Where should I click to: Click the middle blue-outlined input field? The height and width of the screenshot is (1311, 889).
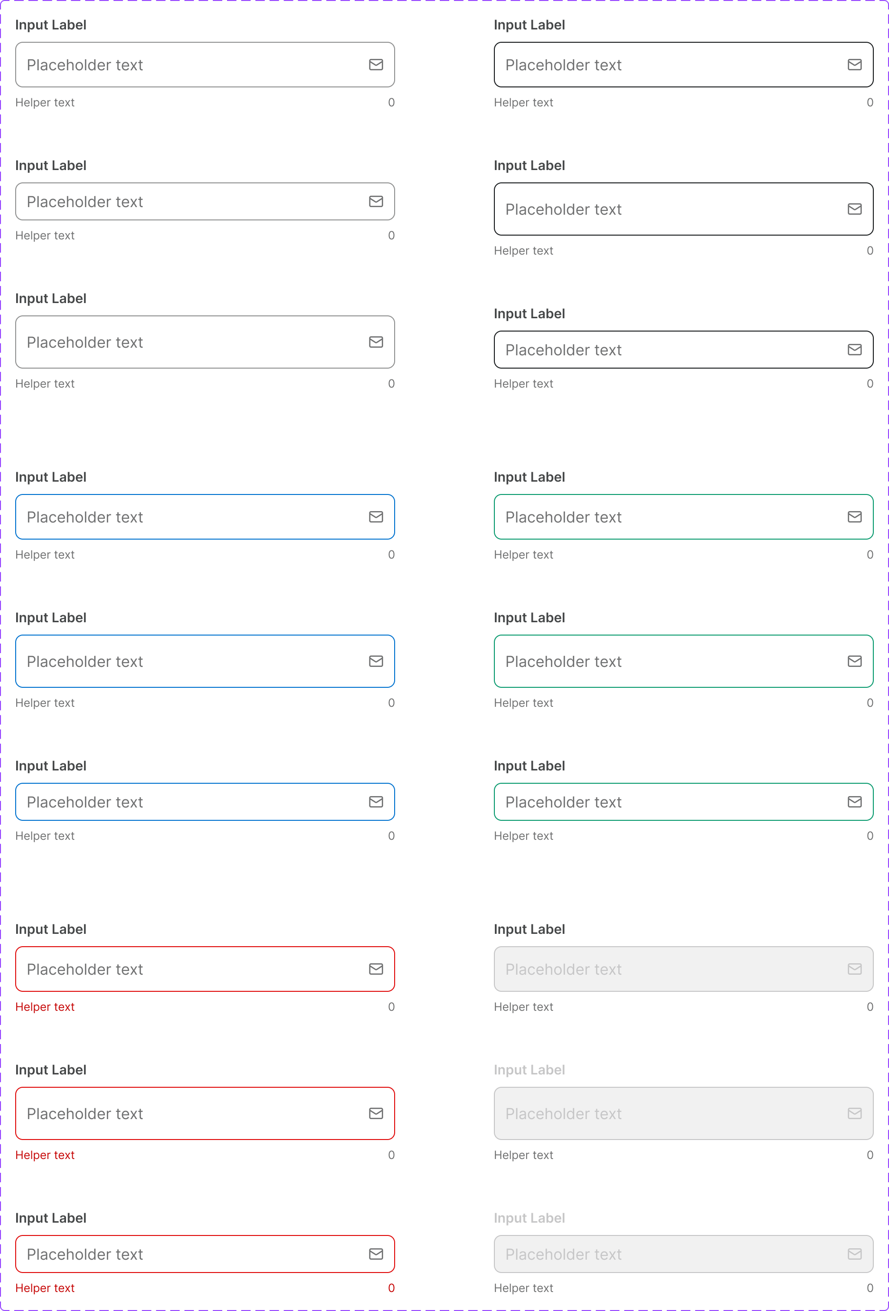pyautogui.click(x=169, y=661)
